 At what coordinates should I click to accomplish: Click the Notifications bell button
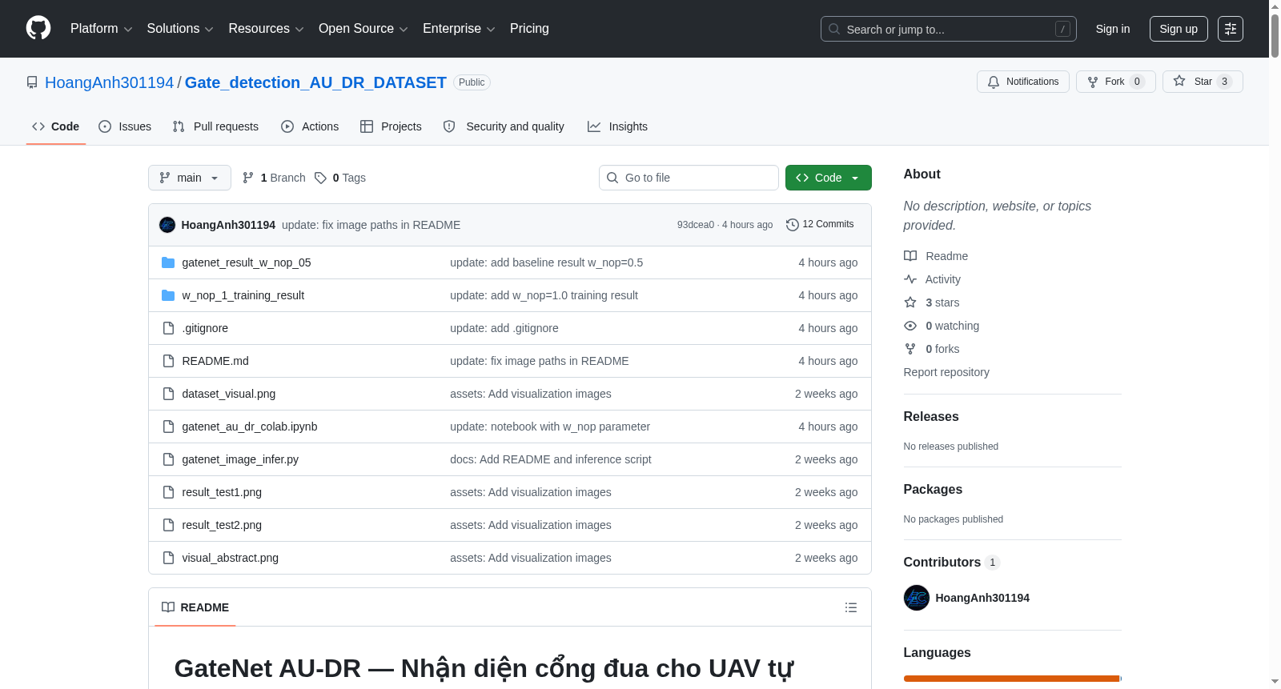click(x=1022, y=82)
